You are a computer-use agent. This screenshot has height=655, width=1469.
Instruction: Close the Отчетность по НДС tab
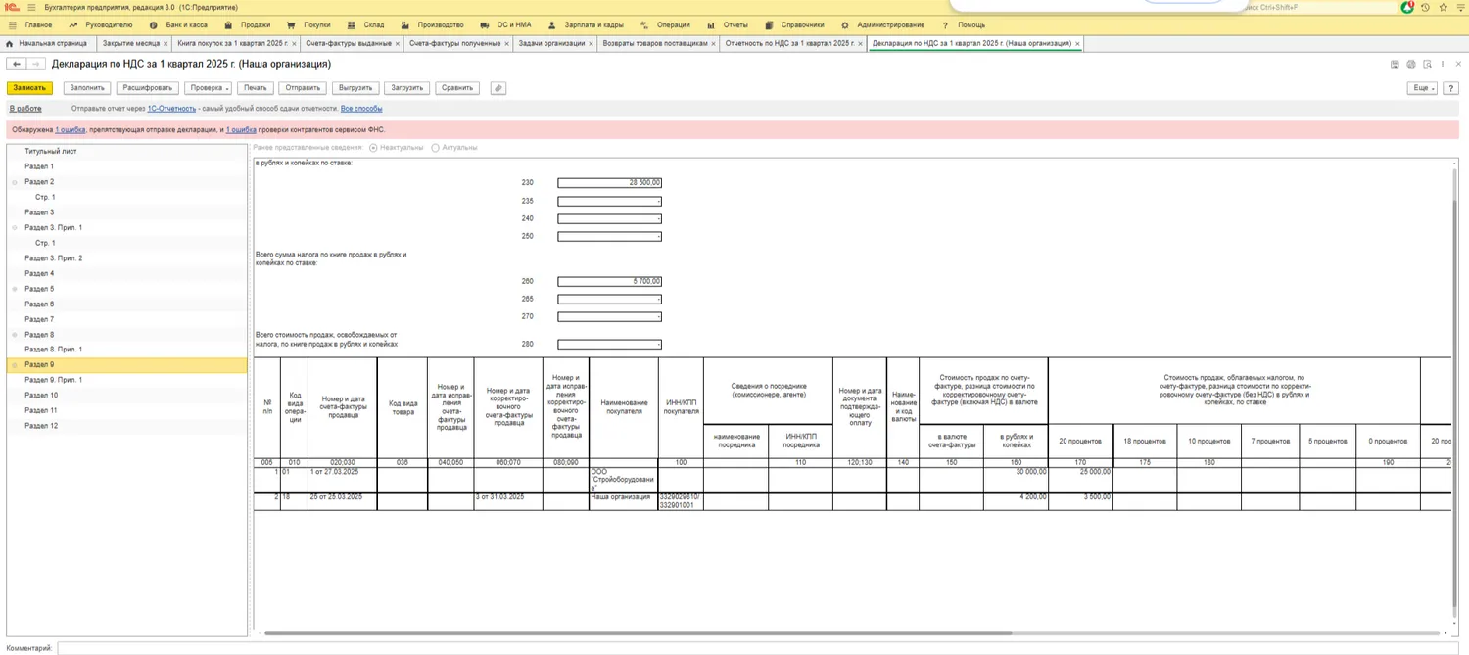tap(860, 44)
